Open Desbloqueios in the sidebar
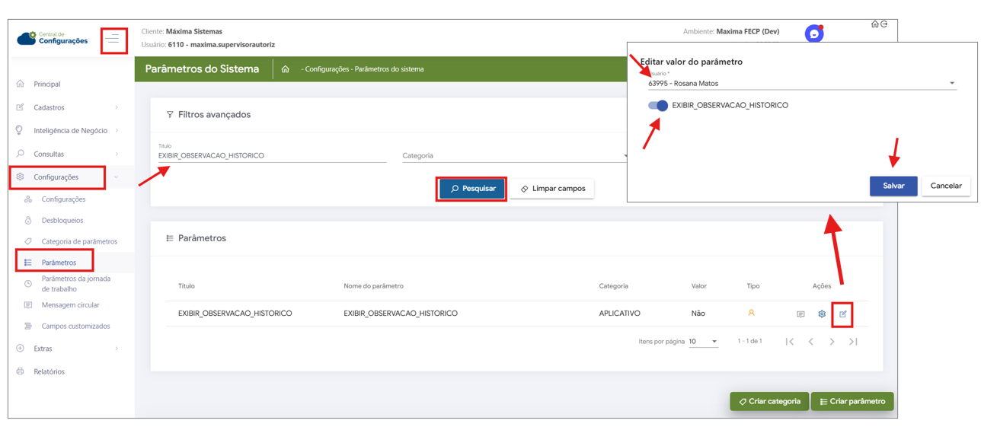This screenshot has height=430, width=981. tap(62, 220)
